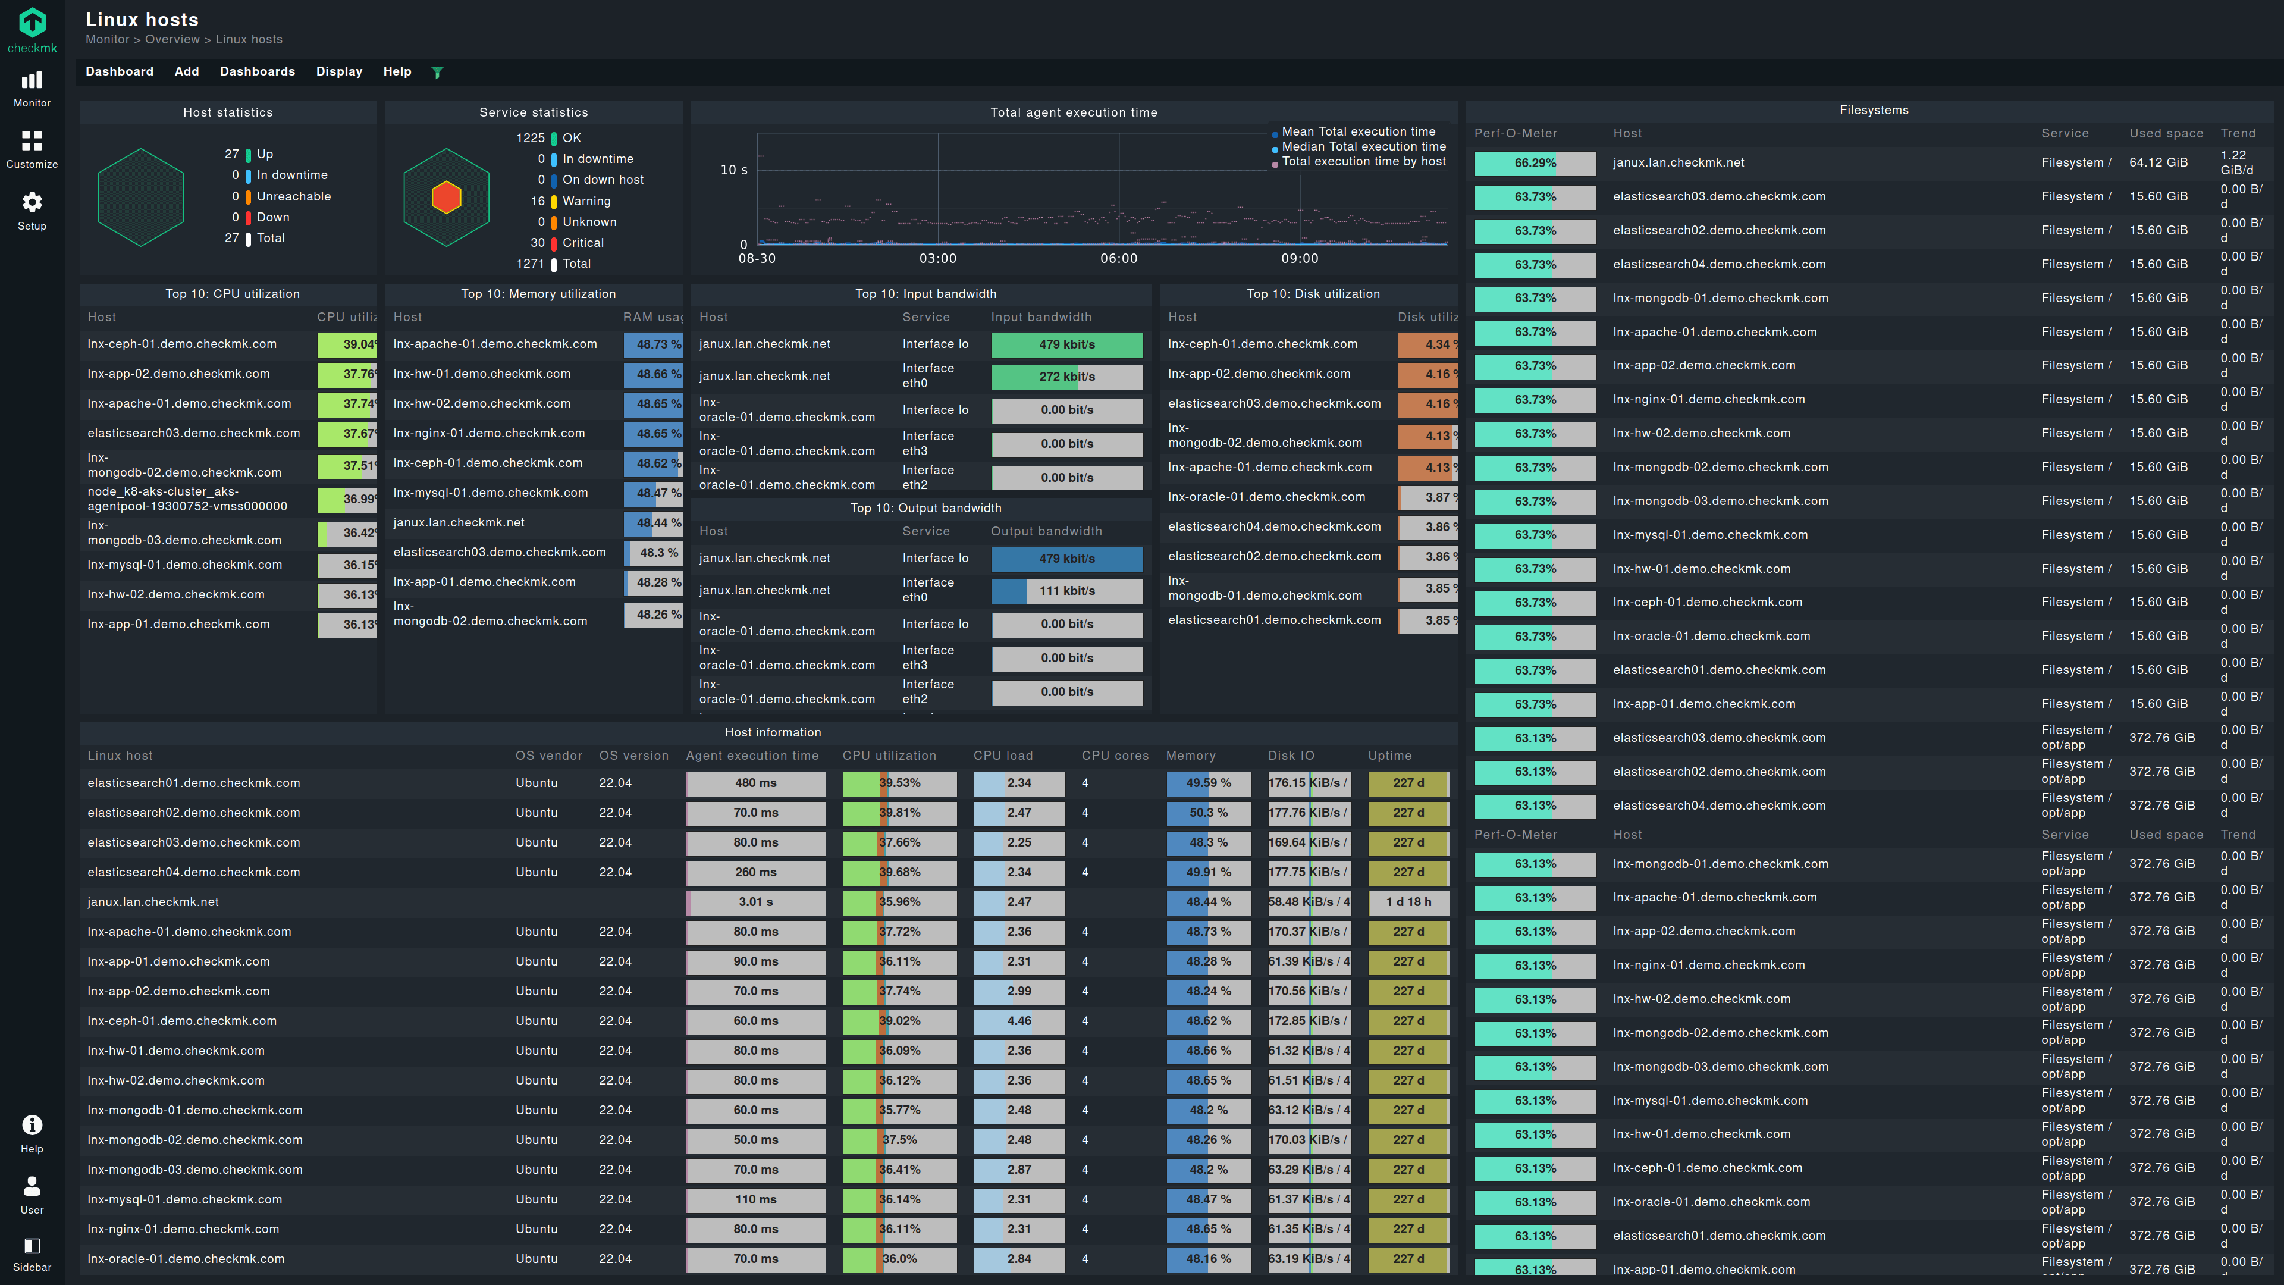Open the Top 10: Memory utilization title
Image resolution: width=2284 pixels, height=1285 pixels.
tap(538, 293)
